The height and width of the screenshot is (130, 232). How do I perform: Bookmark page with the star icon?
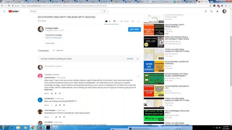point(210,6)
